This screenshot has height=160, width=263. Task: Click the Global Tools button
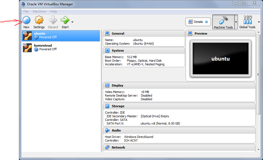[247, 22]
